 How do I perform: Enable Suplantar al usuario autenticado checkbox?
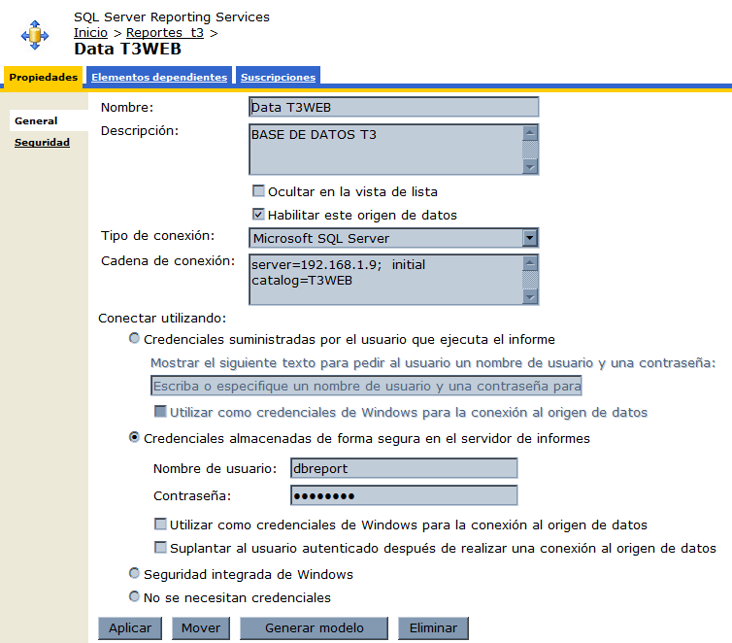pyautogui.click(x=160, y=547)
